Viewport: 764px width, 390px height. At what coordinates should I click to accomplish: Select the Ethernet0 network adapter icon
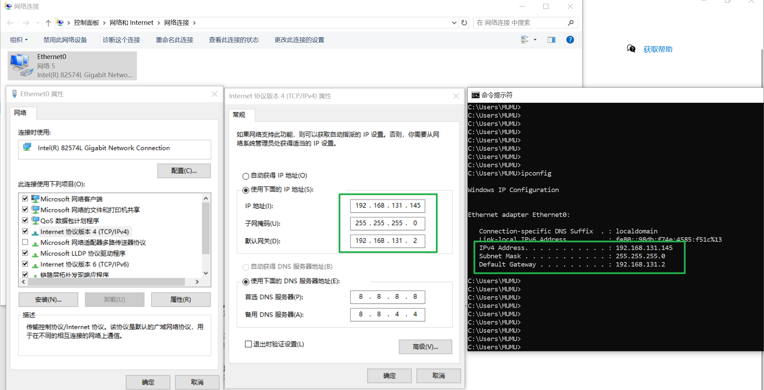(21, 65)
